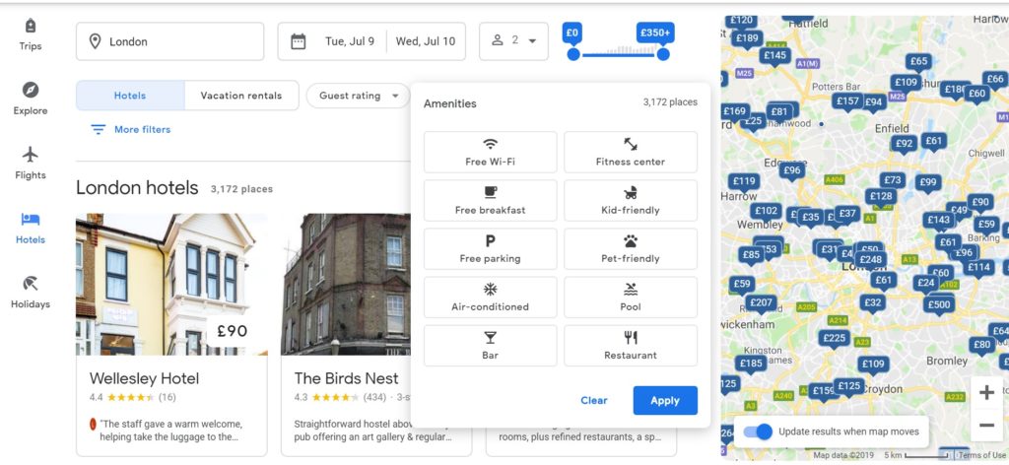Click the More filters lines icon
The image size is (1009, 465).
coord(98,129)
